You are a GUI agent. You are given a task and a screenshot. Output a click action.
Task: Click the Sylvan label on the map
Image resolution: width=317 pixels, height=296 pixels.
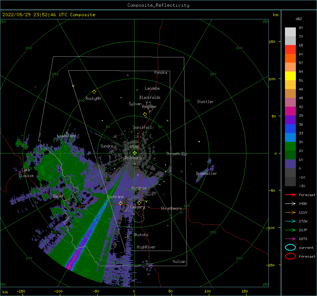[x=135, y=104]
